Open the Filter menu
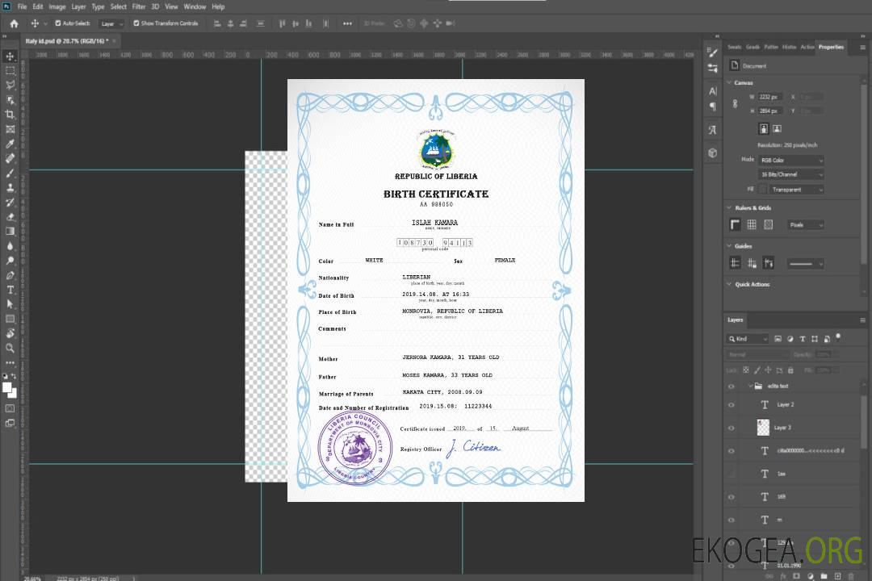872x581 pixels. coord(139,6)
